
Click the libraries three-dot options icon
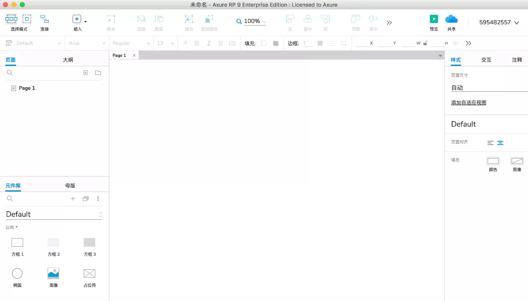click(98, 198)
